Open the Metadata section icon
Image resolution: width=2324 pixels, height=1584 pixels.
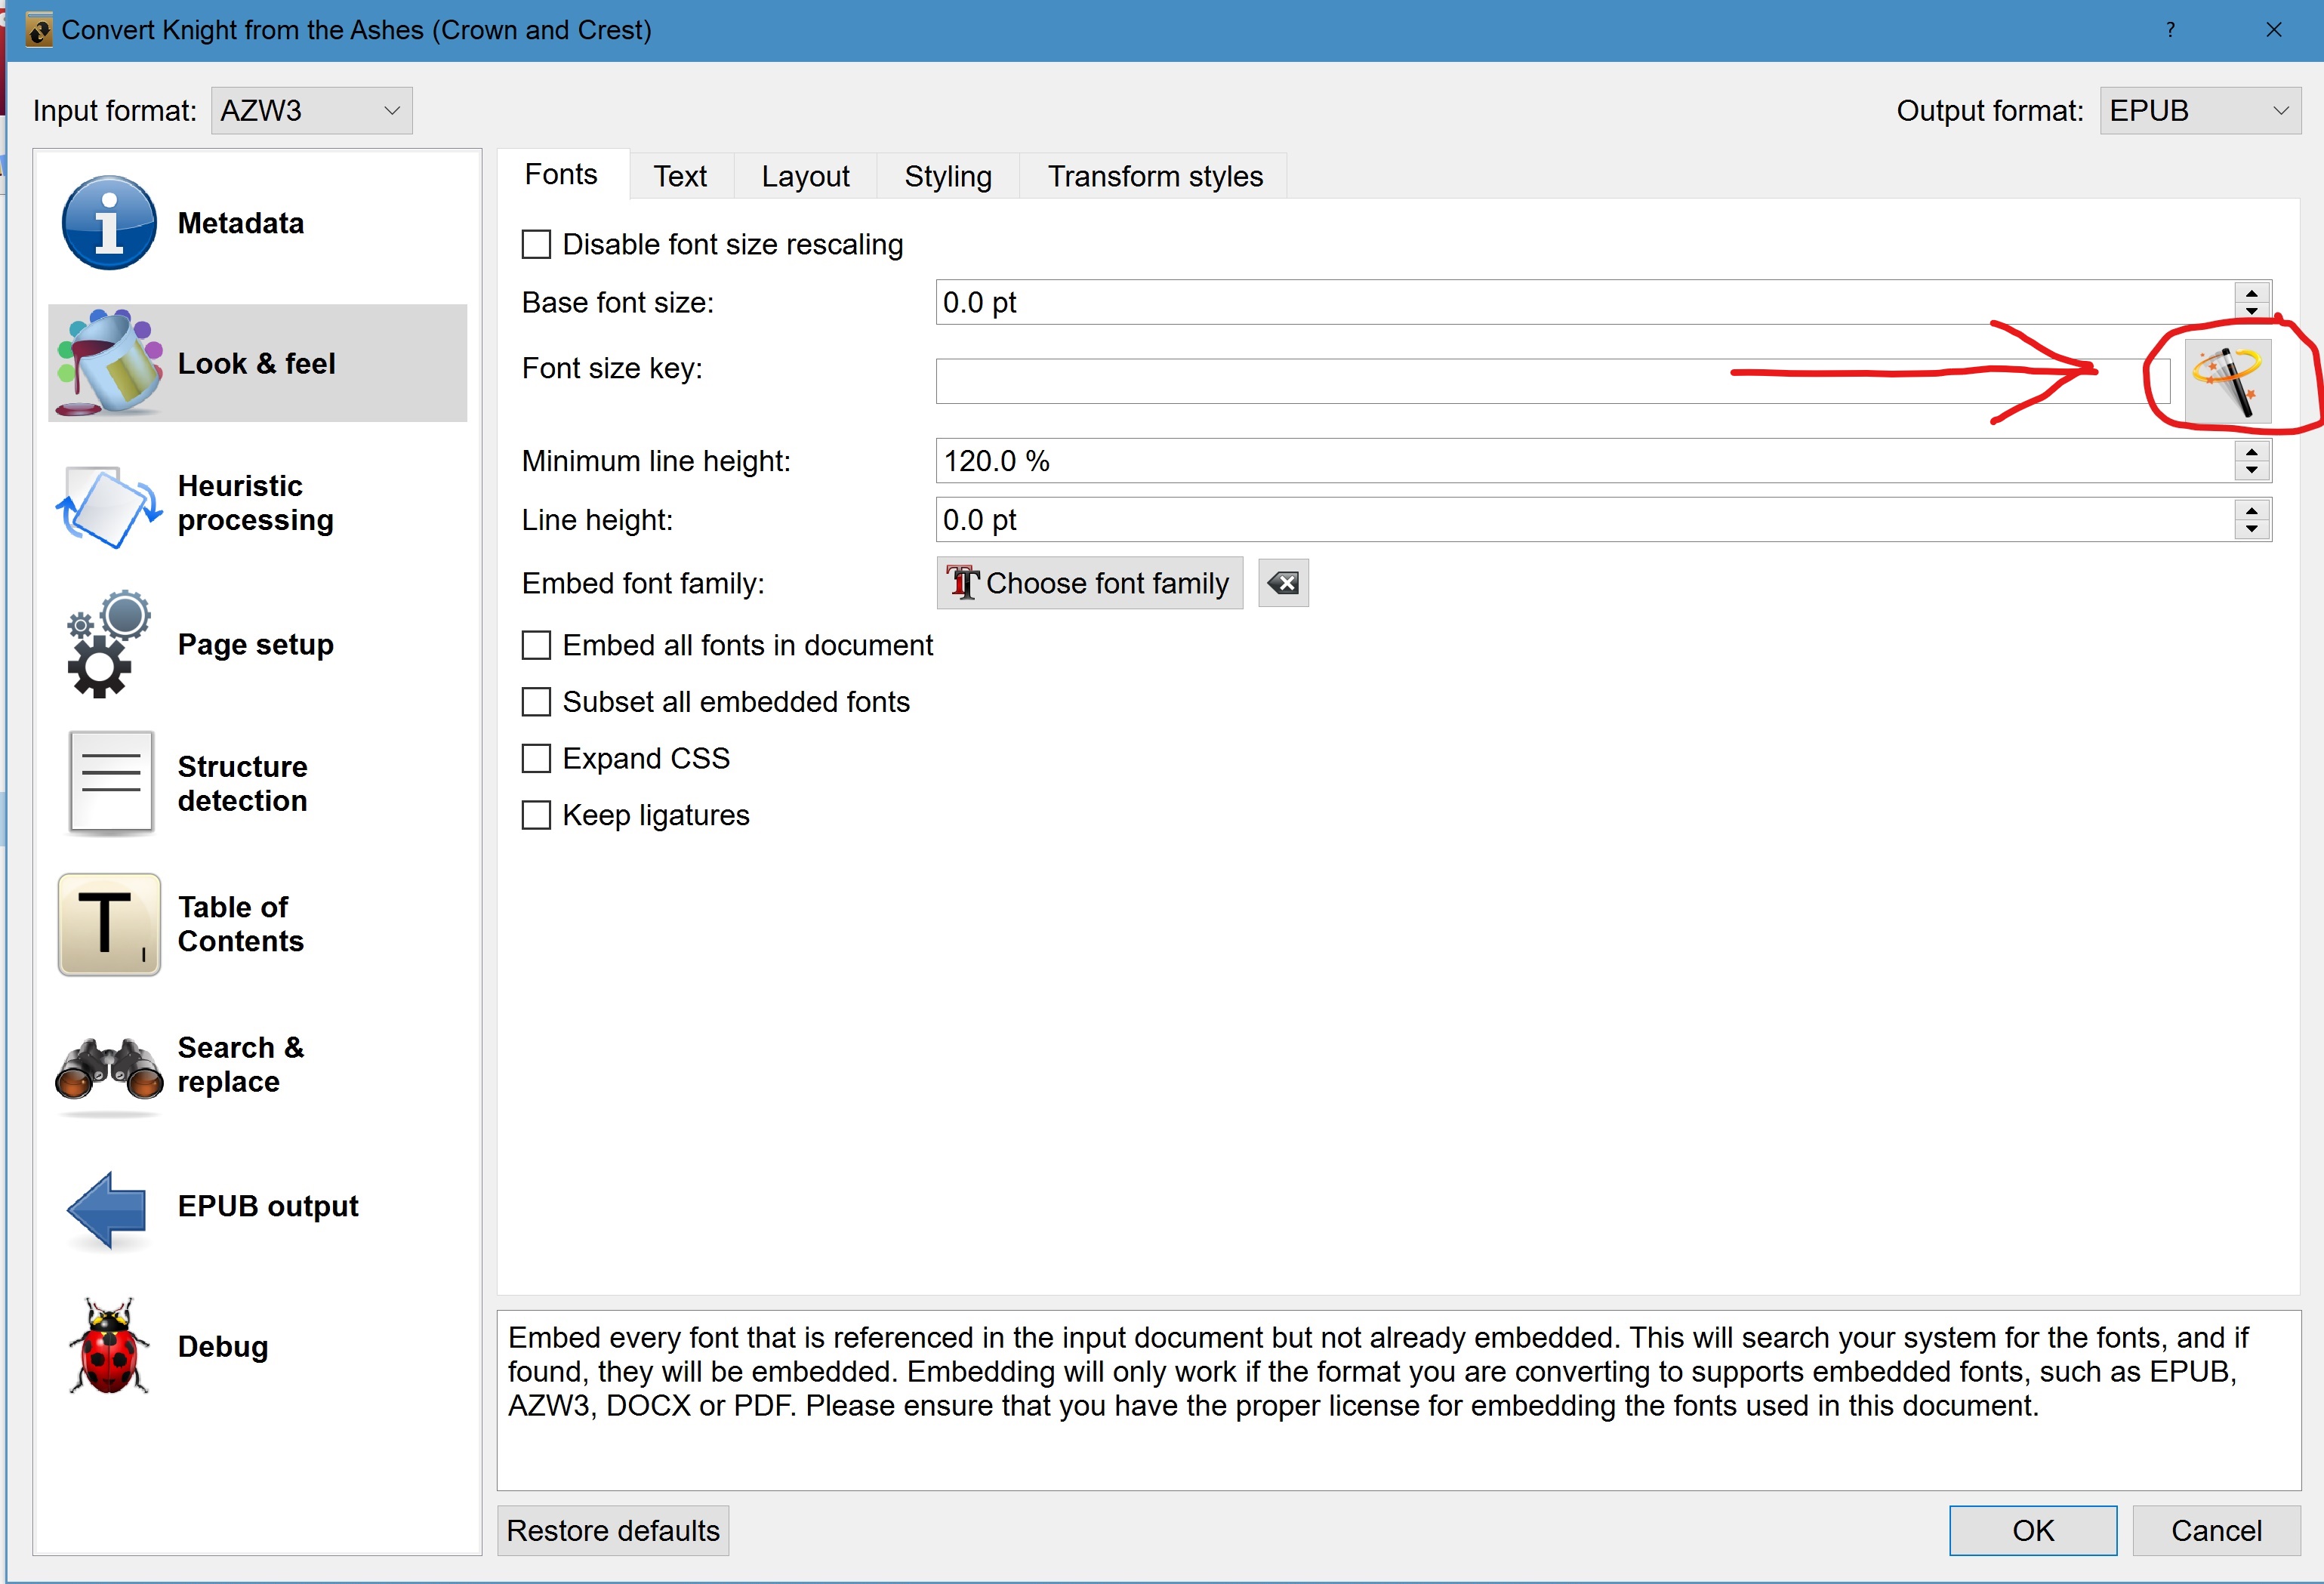109,223
